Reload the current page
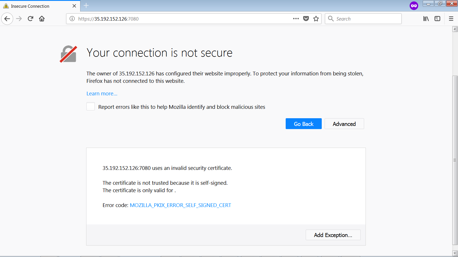 (x=30, y=19)
